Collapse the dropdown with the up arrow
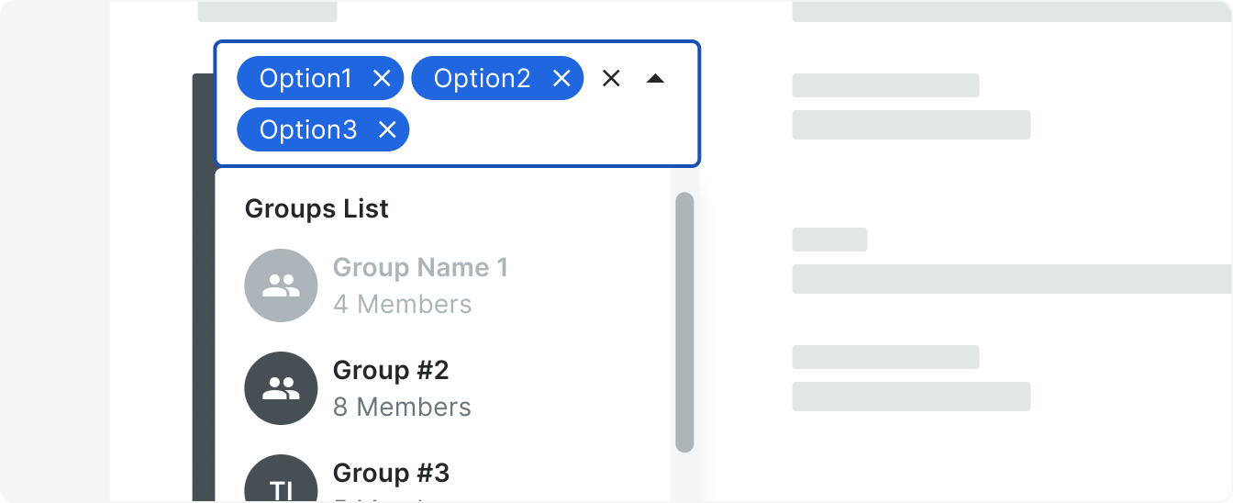The height and width of the screenshot is (503, 1233). 655,79
